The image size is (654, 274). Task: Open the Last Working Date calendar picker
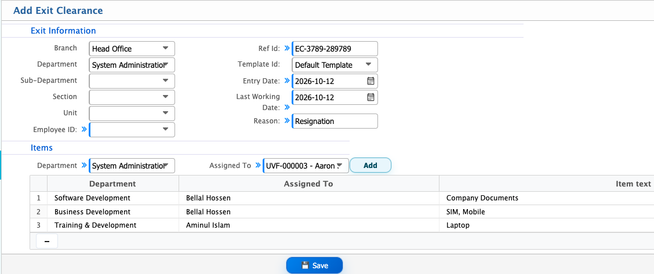tap(370, 97)
